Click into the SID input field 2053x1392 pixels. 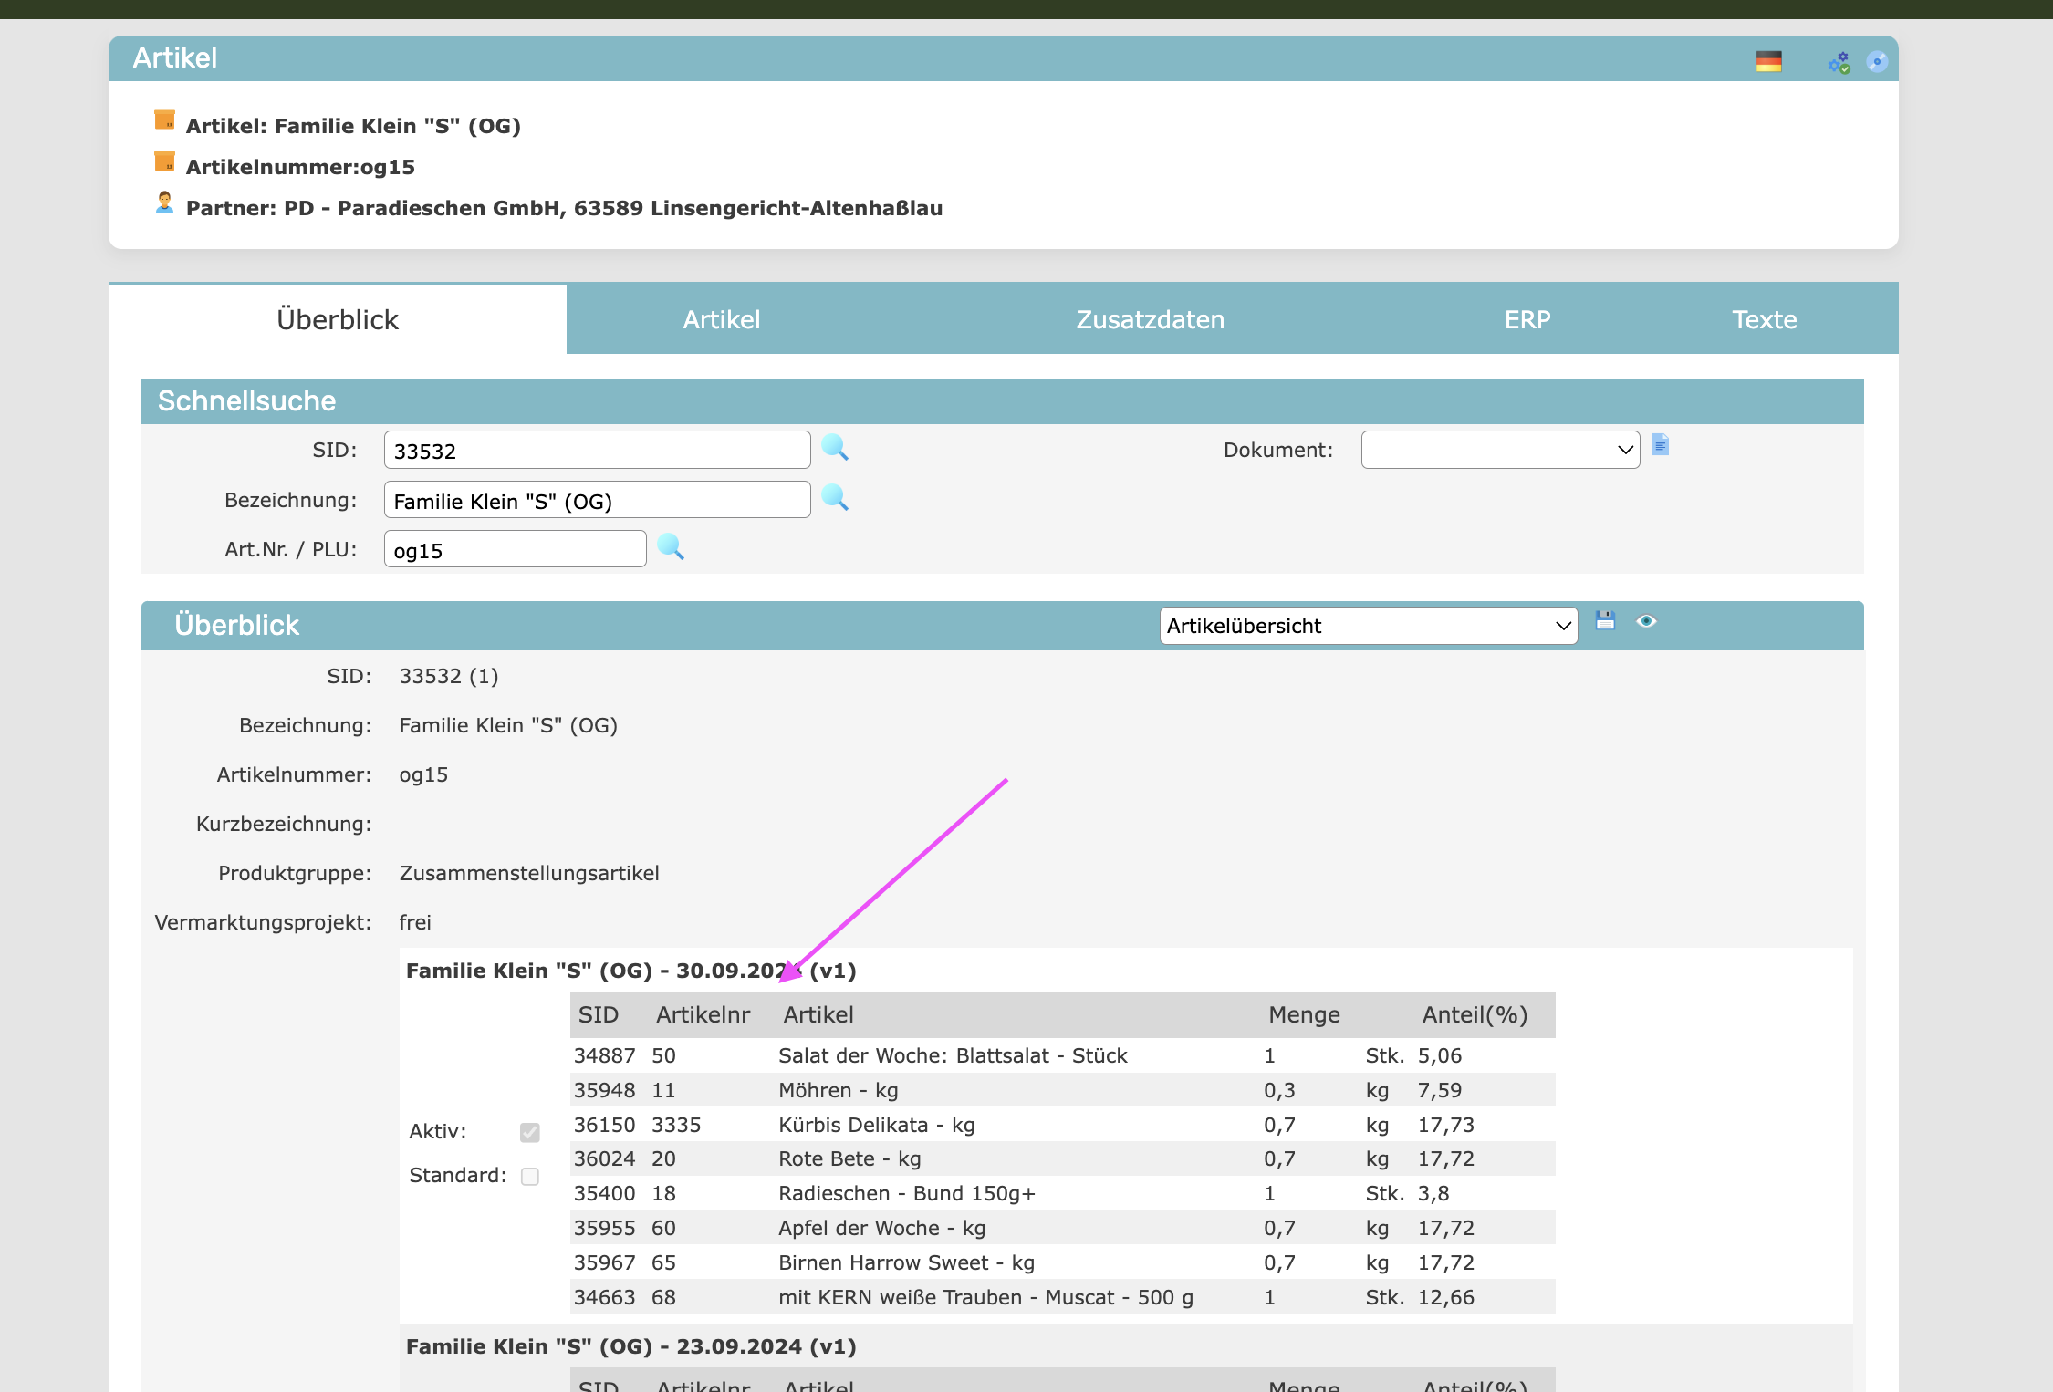(x=597, y=451)
